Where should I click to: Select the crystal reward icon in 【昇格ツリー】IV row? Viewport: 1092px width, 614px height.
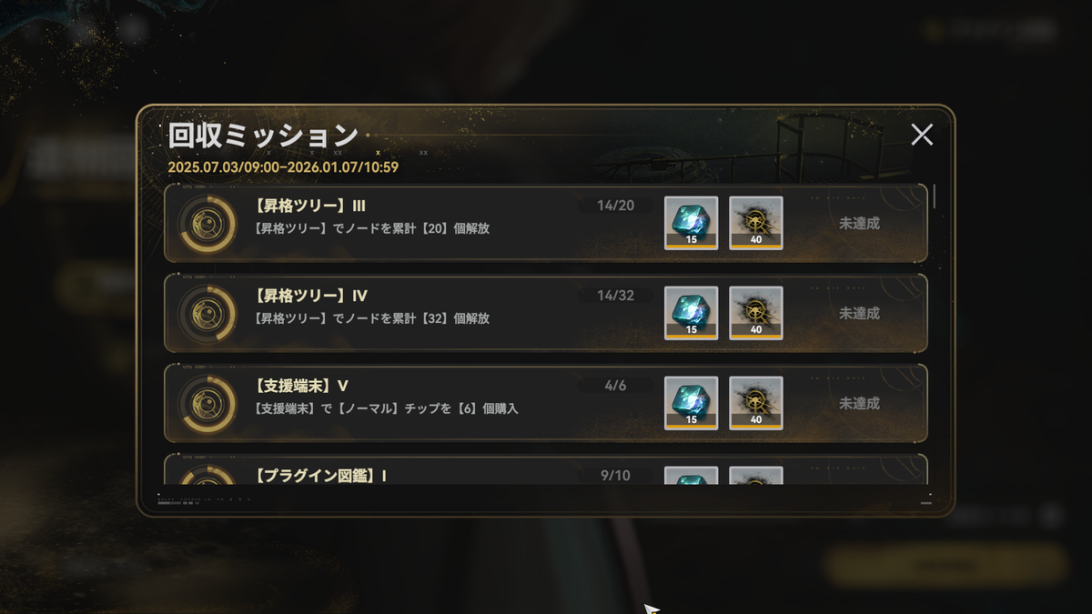pos(692,313)
